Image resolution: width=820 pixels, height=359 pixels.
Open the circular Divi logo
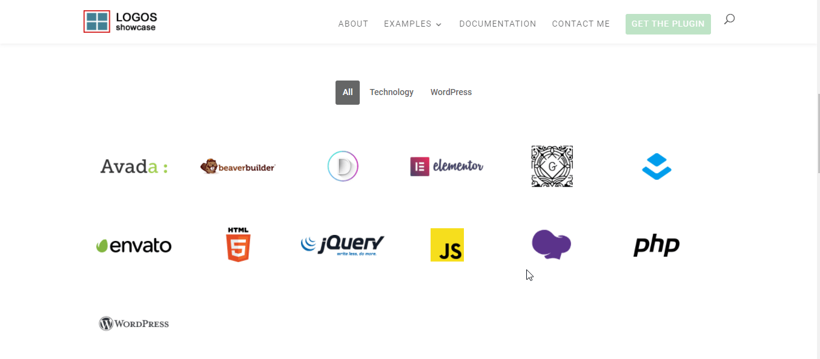343,166
